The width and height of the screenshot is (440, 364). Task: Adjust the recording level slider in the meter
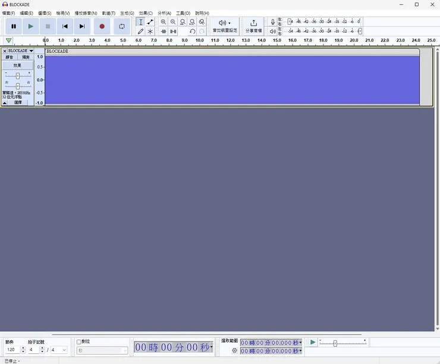289,21
